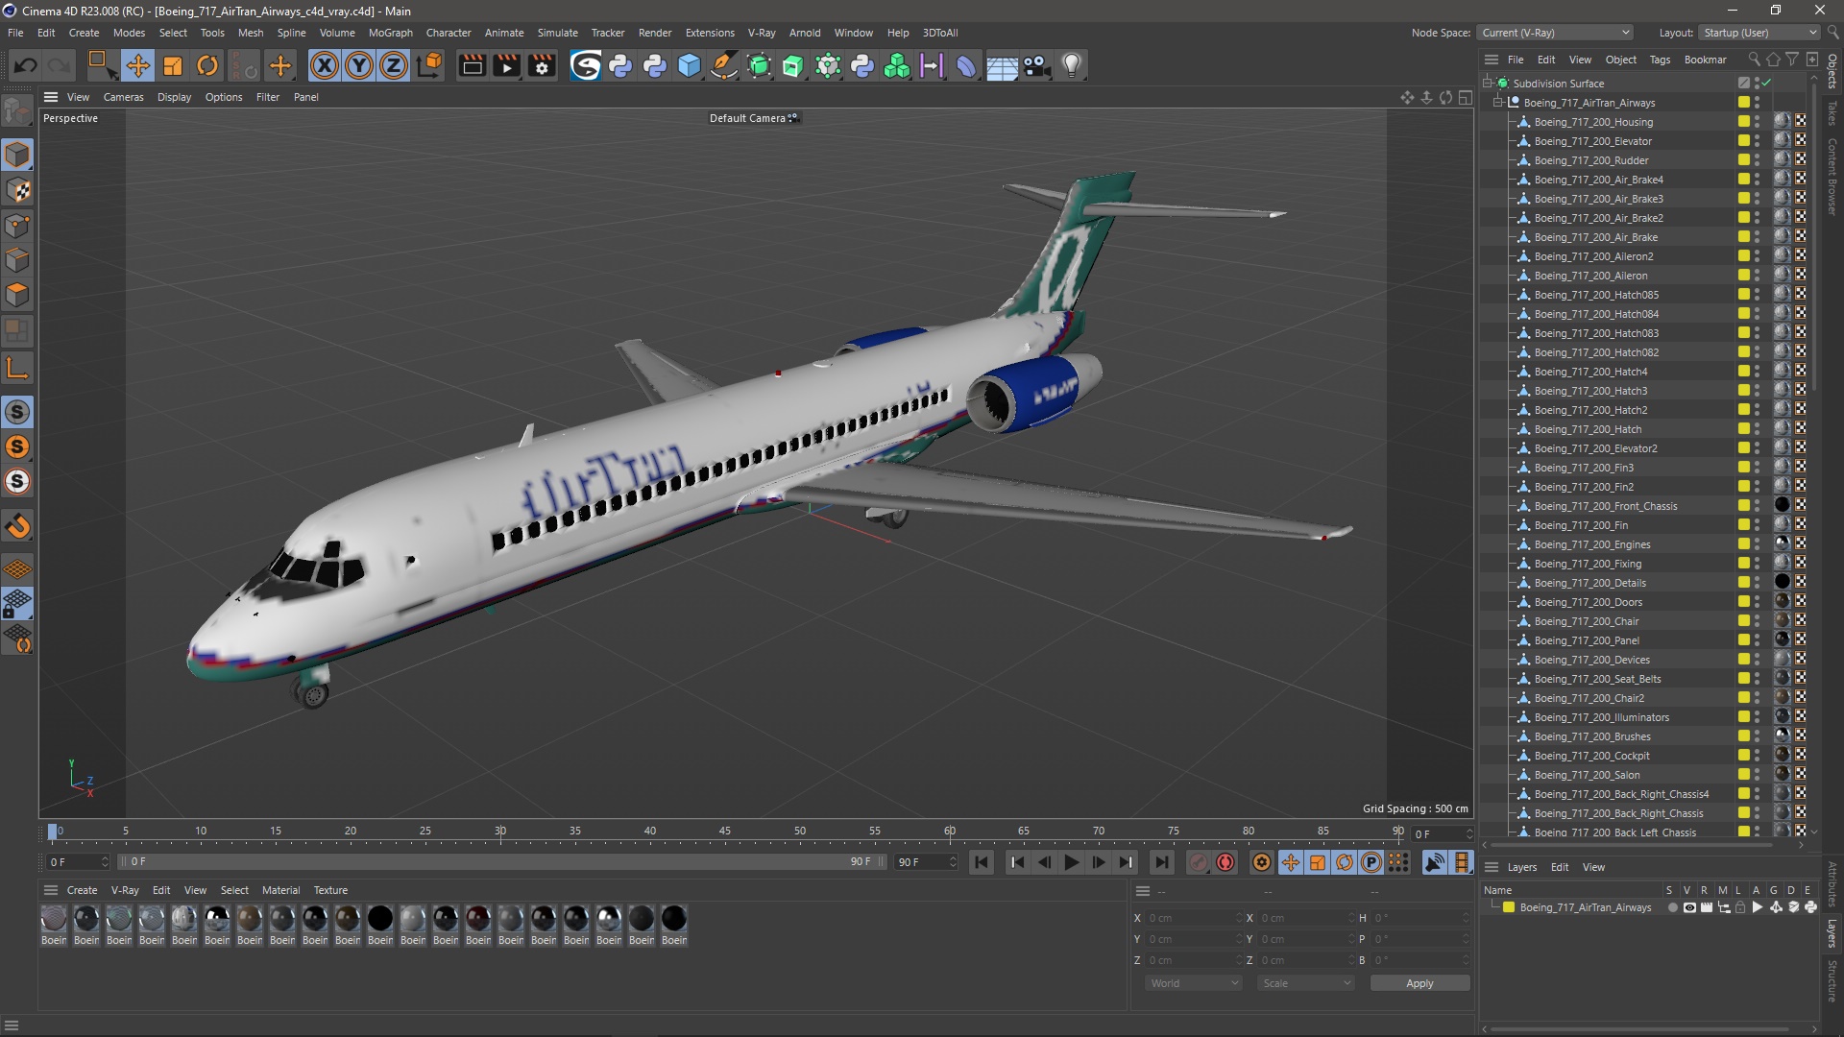Open viewport hamburger menu icon
The height and width of the screenshot is (1037, 1844).
pos(51,97)
